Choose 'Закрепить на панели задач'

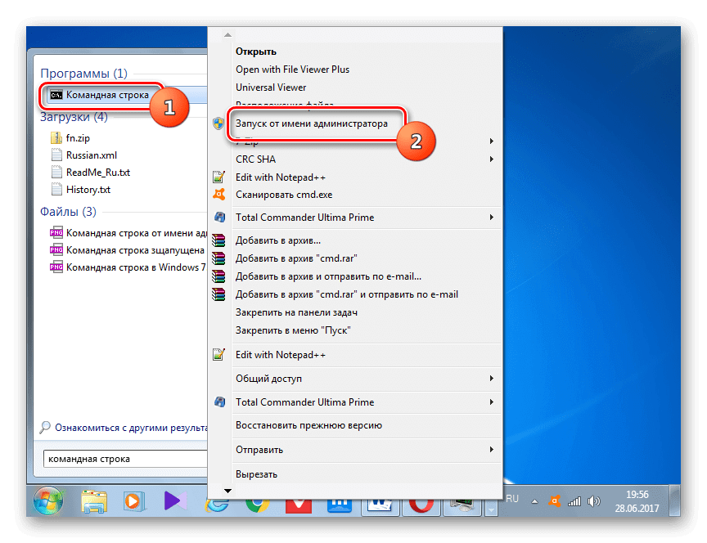296,312
